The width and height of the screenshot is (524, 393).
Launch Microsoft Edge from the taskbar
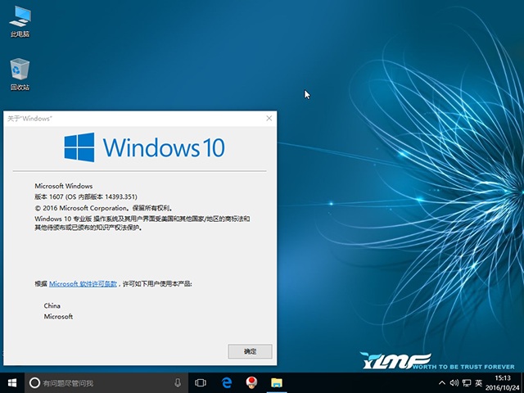point(227,382)
